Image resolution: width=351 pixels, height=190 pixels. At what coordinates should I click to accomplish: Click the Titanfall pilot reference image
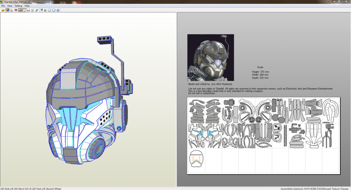click(211, 58)
